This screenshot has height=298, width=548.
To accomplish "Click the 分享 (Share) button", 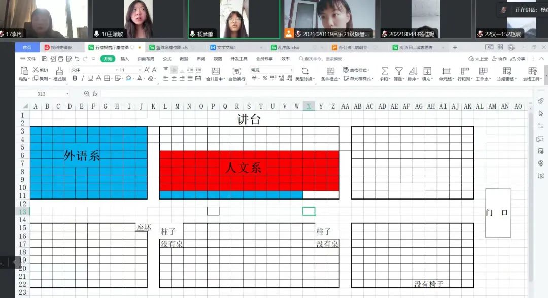I will [518, 59].
